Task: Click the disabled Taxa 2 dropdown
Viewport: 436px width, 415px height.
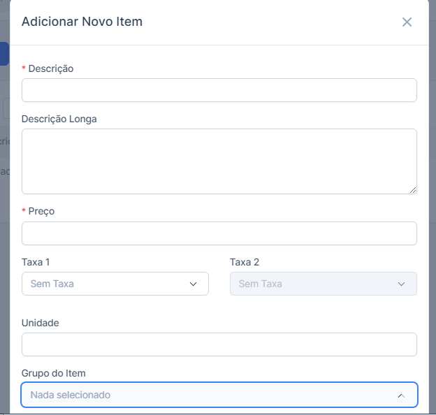Action: (323, 284)
